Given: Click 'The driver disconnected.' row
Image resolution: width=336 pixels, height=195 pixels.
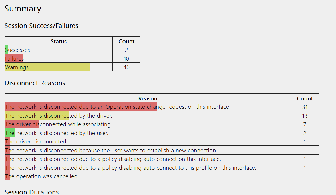Looking at the screenshot, I should (x=148, y=141).
